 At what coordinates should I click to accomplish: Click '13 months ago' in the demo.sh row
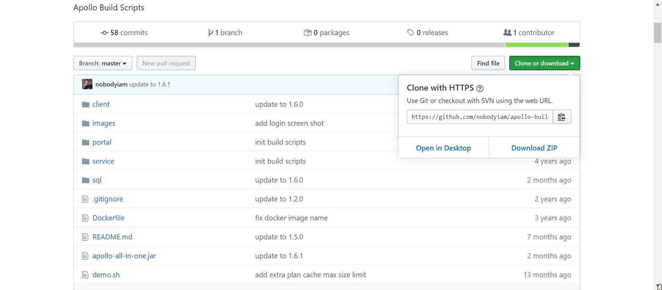(x=547, y=275)
